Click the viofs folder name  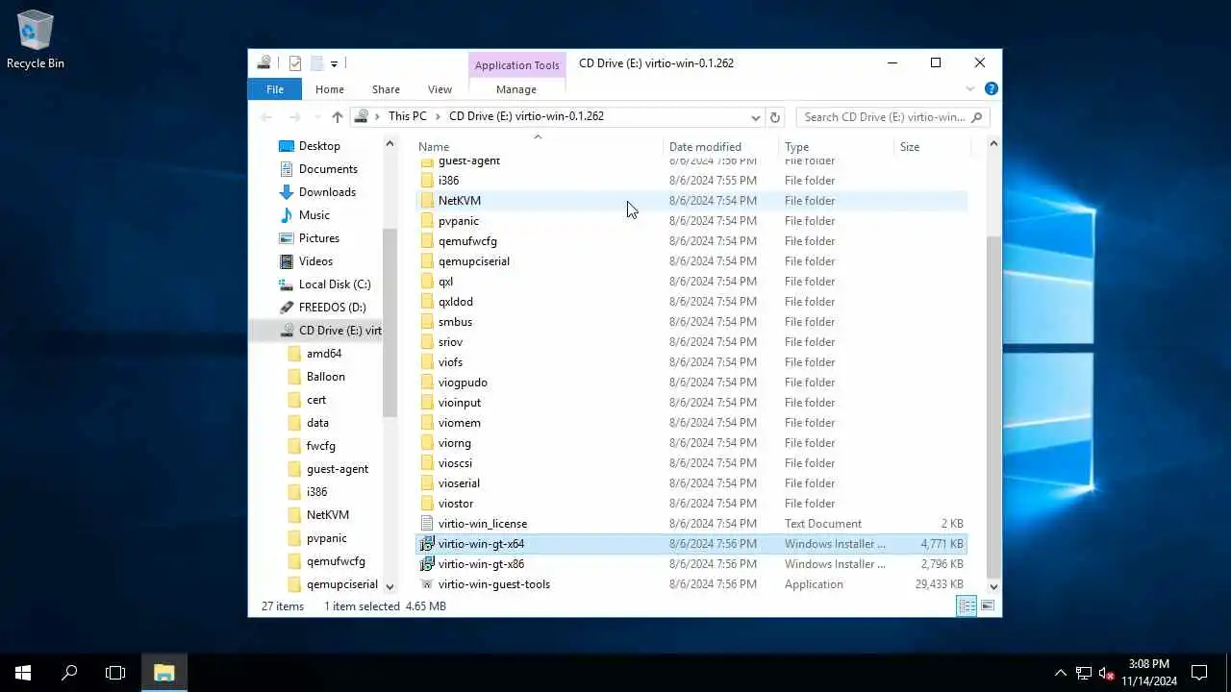[x=450, y=362]
